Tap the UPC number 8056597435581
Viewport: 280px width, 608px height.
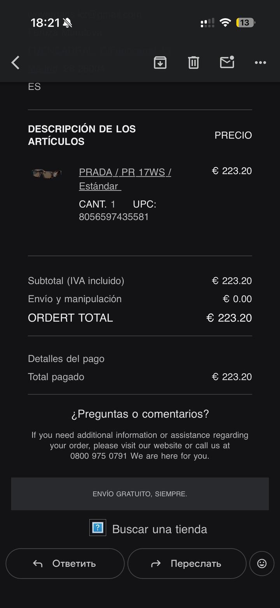[114, 216]
